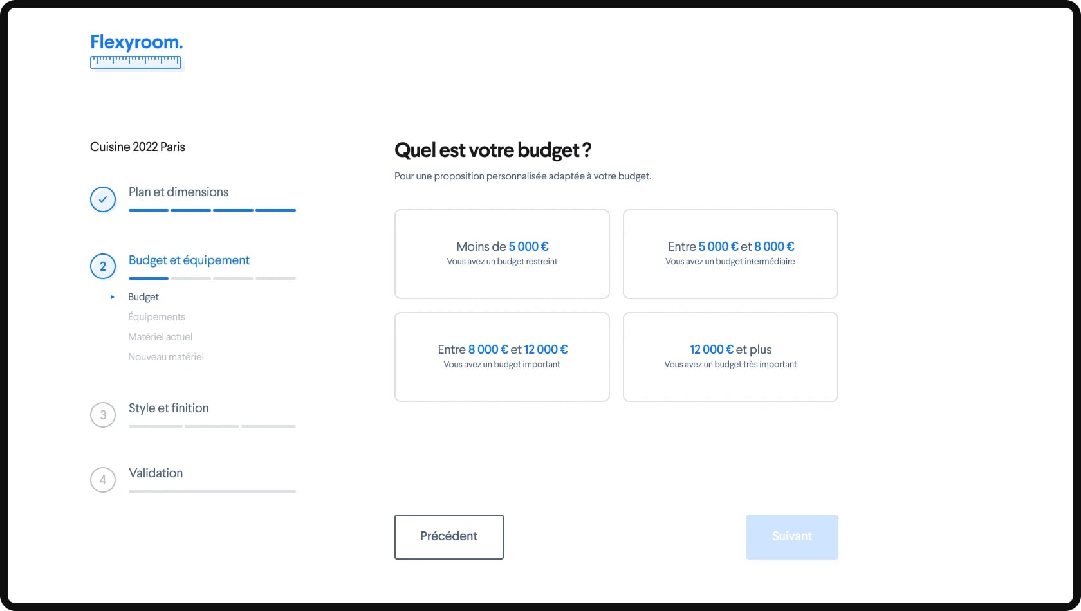Go to the Validation step
The width and height of the screenshot is (1081, 611).
coord(156,473)
